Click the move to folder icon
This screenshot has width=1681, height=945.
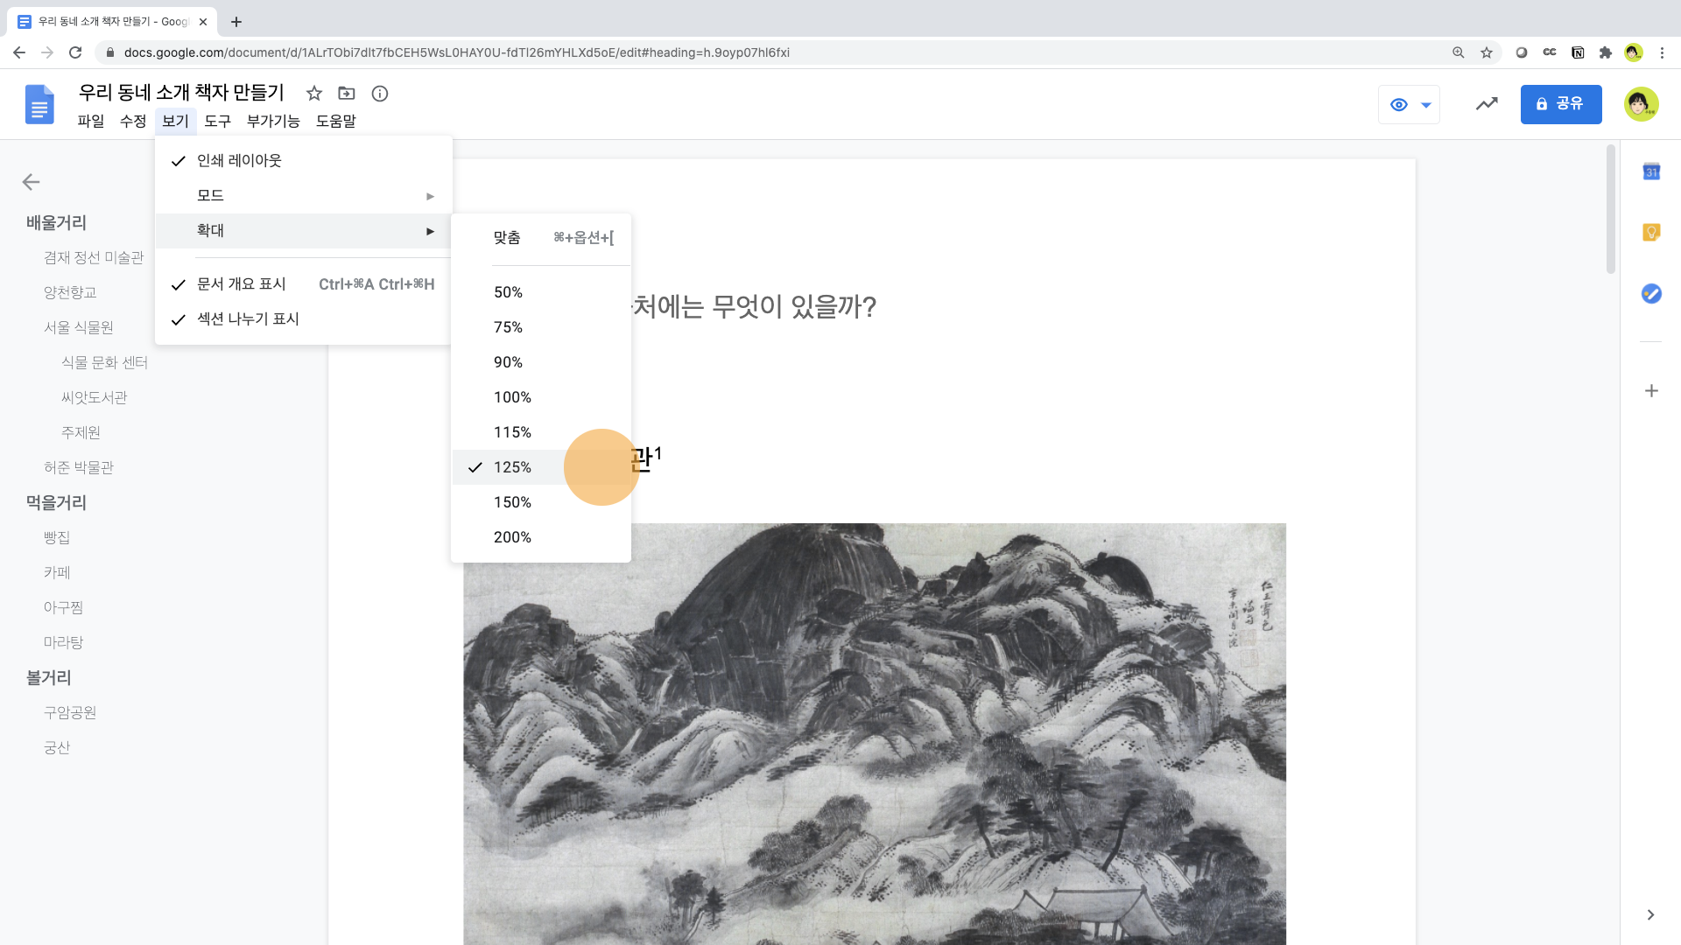coord(347,94)
